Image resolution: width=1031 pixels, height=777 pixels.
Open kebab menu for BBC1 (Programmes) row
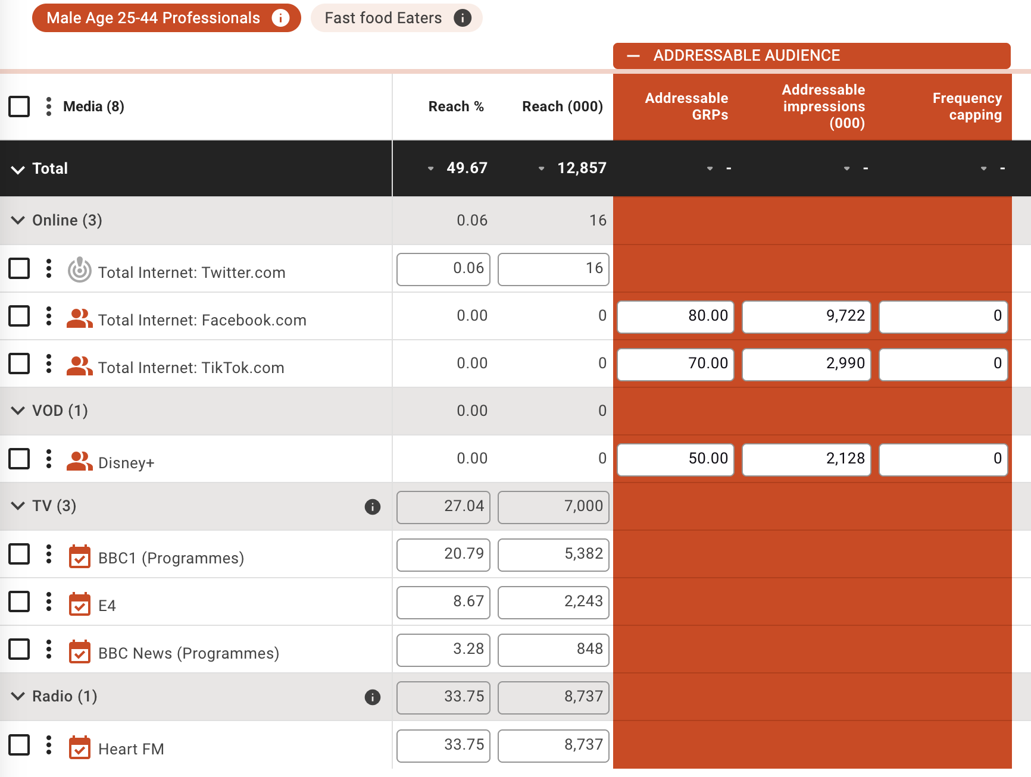click(49, 554)
